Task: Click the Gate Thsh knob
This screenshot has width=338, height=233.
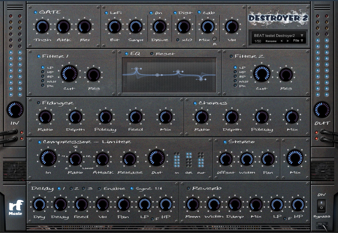Action: tap(42, 27)
